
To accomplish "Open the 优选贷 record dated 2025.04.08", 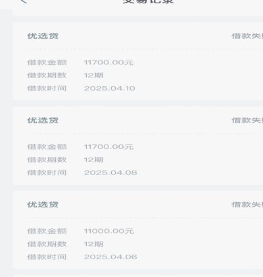I will [x=138, y=146].
